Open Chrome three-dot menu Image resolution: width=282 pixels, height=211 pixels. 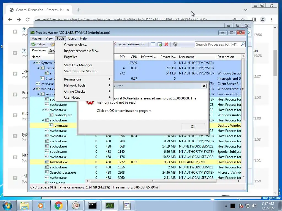(x=272, y=20)
